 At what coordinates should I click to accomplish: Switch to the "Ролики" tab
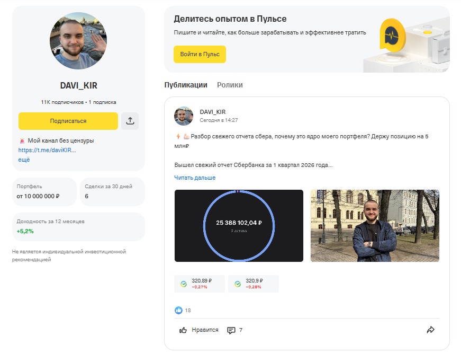230,85
